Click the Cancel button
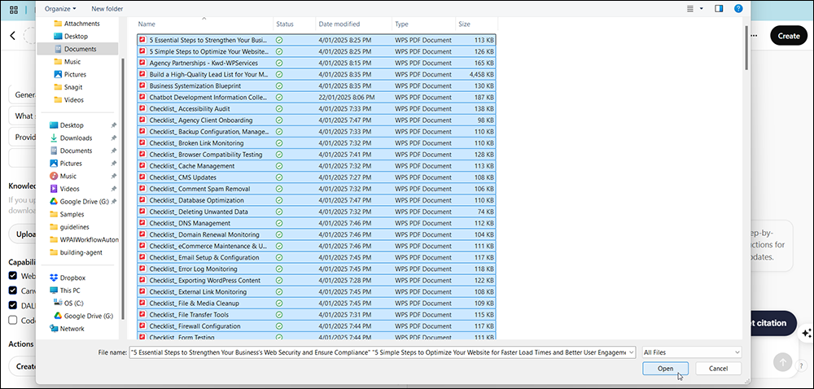814x389 pixels. pyautogui.click(x=719, y=369)
